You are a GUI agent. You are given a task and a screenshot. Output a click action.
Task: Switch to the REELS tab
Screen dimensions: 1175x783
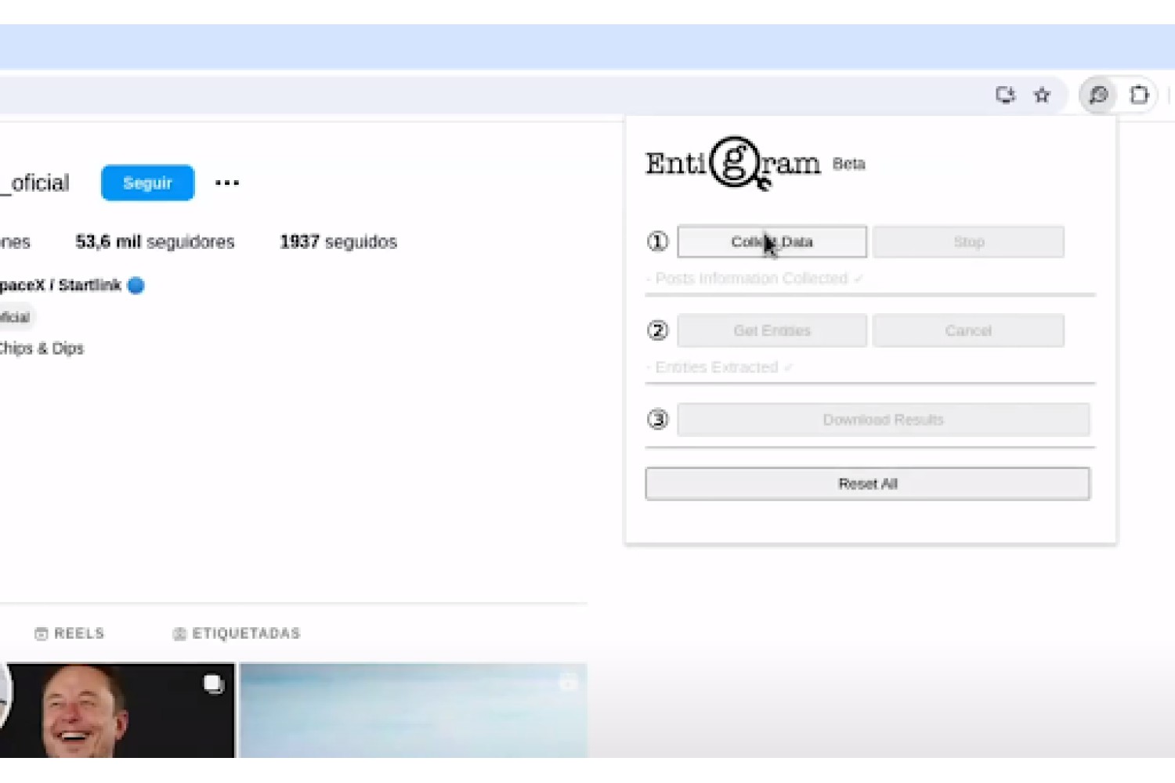[70, 633]
